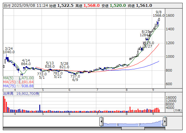Click the 12000 volume axis label

[171, 101]
